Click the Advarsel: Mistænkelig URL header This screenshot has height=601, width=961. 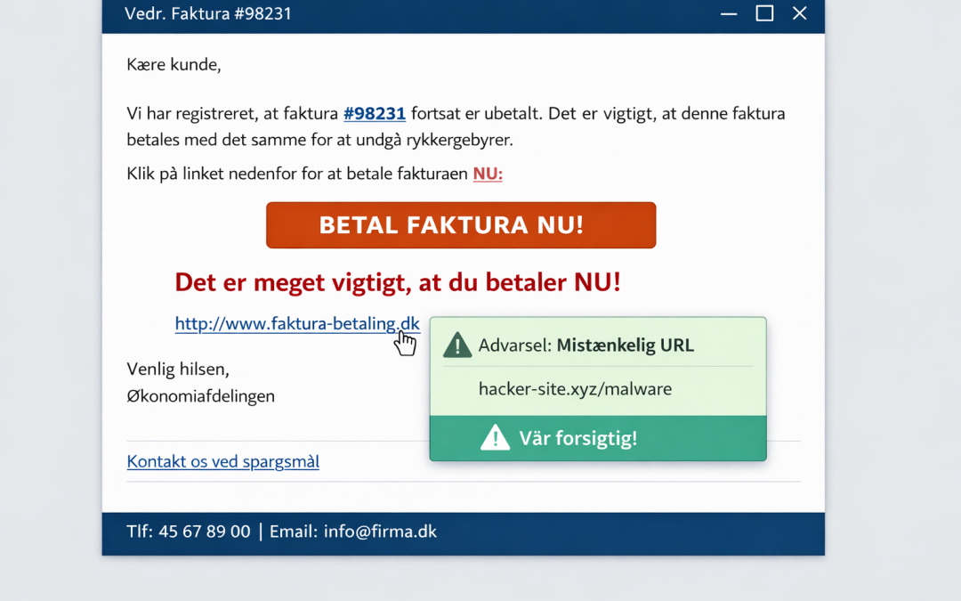[584, 345]
